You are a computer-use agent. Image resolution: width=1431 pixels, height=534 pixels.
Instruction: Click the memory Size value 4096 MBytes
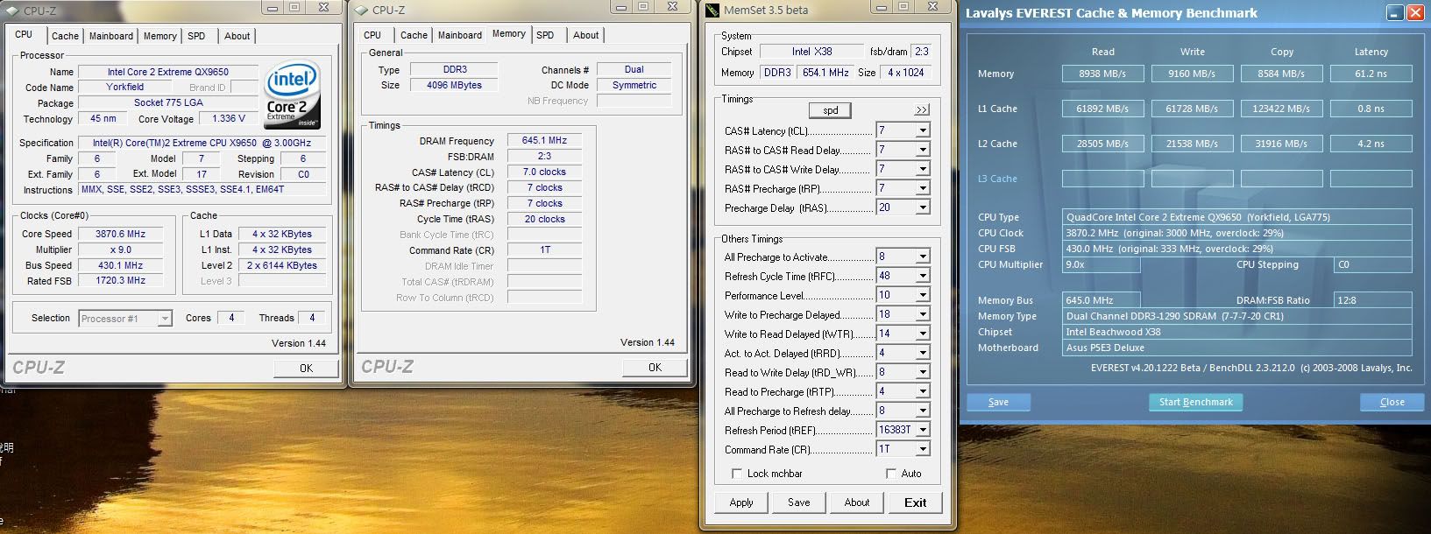coord(455,85)
